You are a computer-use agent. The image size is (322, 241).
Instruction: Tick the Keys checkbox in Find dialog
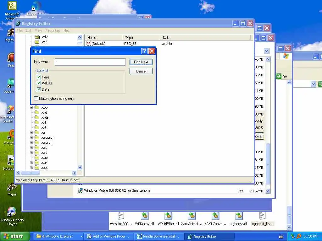(x=39, y=77)
